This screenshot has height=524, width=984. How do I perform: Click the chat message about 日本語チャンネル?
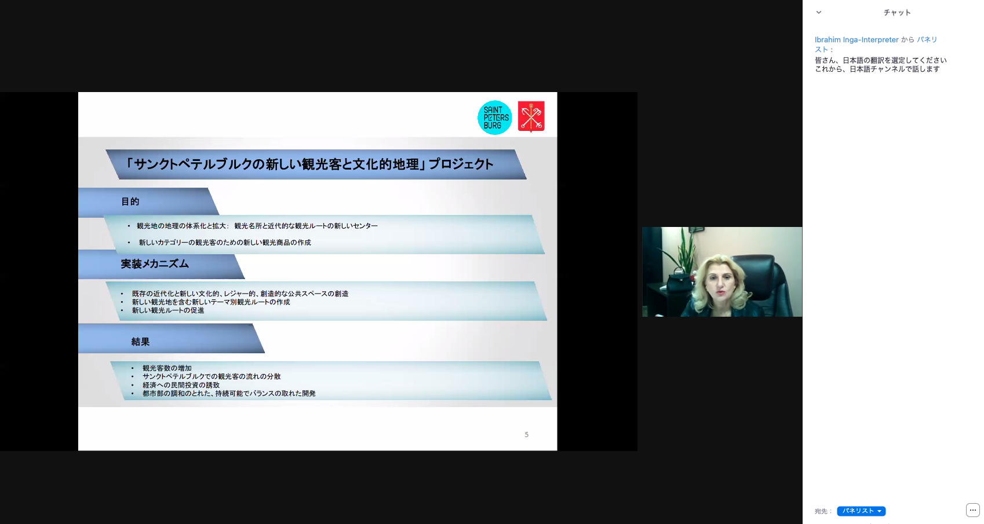[877, 69]
